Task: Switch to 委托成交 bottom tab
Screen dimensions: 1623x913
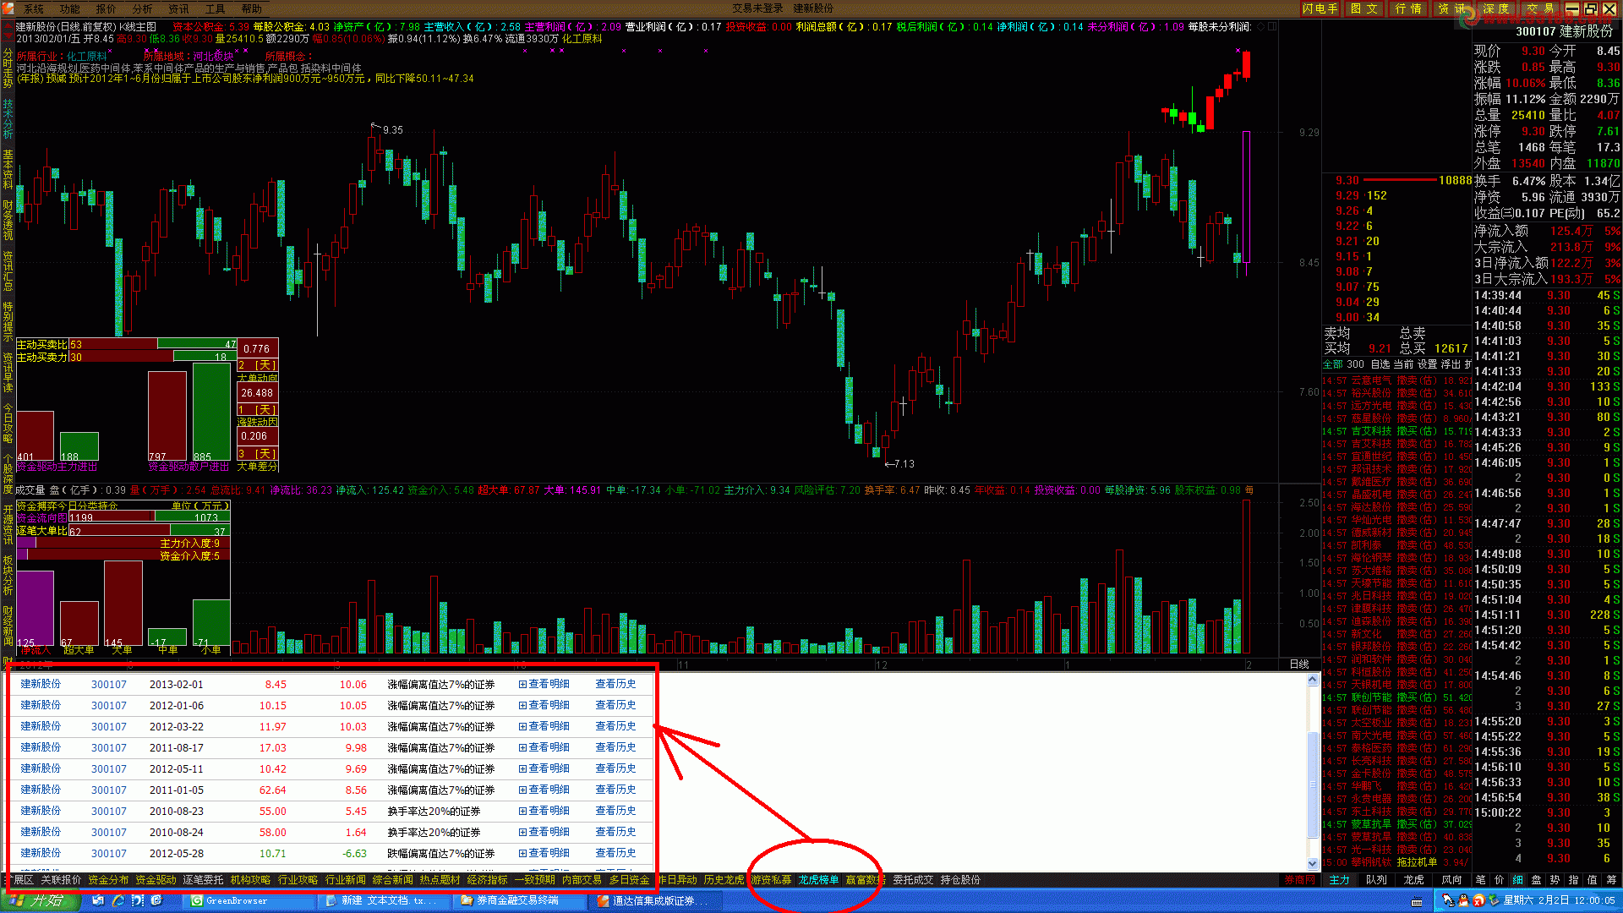Action: click(x=913, y=880)
